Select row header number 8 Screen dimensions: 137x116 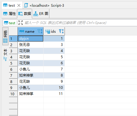pos(13,82)
